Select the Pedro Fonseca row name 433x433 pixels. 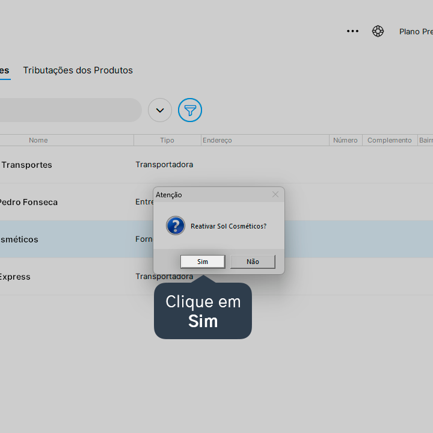pyautogui.click(x=28, y=202)
